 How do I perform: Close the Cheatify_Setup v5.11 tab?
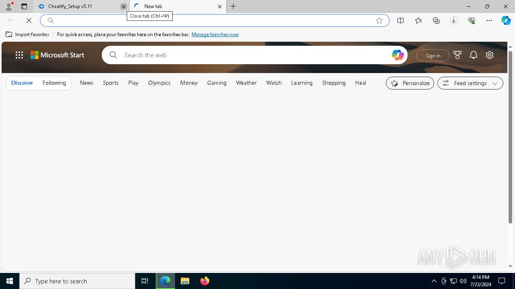click(x=124, y=6)
